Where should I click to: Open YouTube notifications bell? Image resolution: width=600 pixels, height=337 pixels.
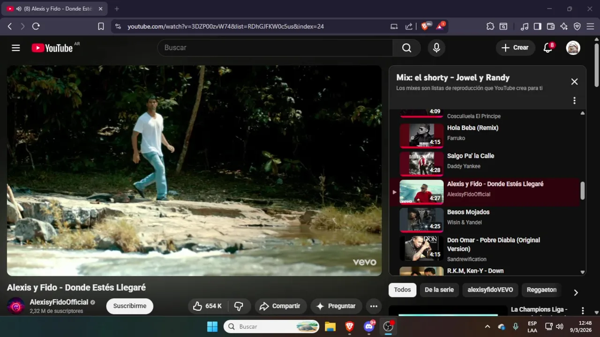click(547, 48)
